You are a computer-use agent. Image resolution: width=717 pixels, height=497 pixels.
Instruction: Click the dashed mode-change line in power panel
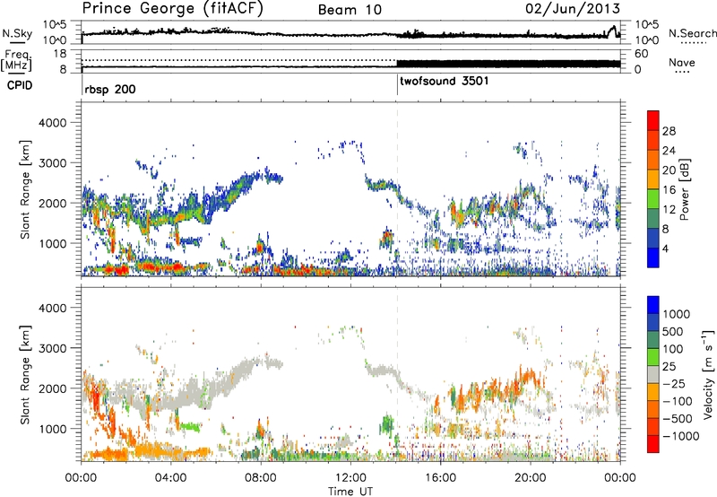click(x=397, y=189)
